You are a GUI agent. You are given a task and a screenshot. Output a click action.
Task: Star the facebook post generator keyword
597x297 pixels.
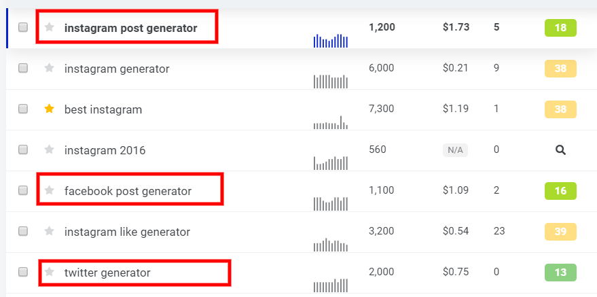coord(49,191)
